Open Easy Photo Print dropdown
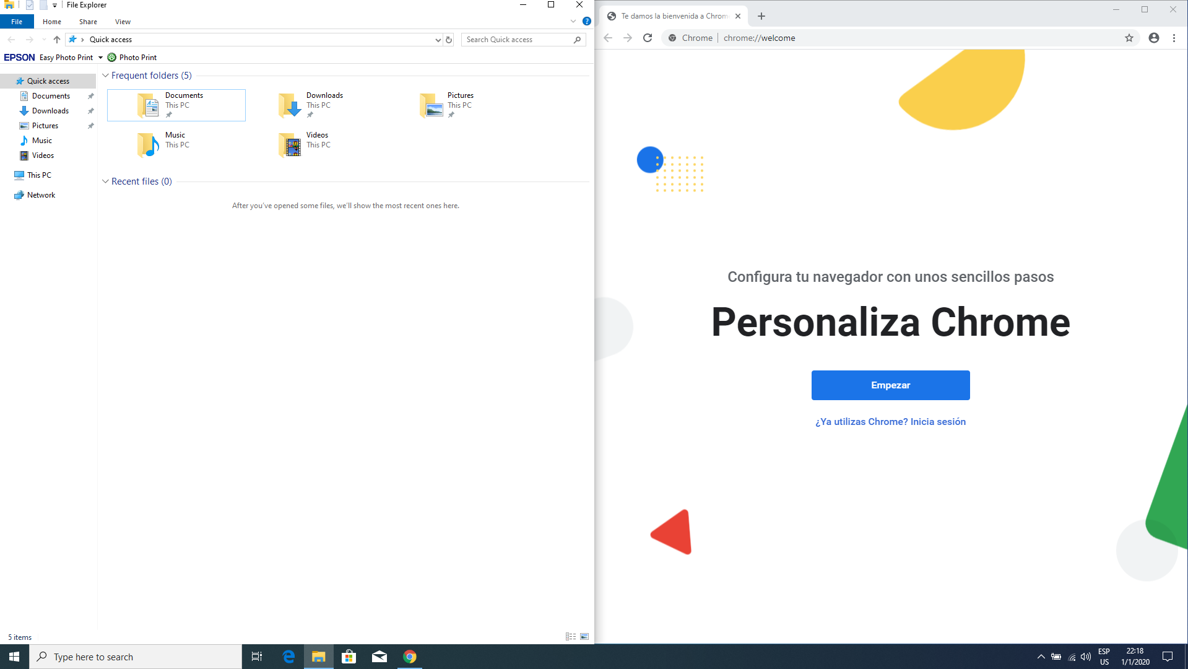Image resolution: width=1188 pixels, height=669 pixels. (x=100, y=58)
